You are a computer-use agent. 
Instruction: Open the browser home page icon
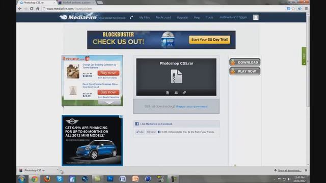pos(38,9)
